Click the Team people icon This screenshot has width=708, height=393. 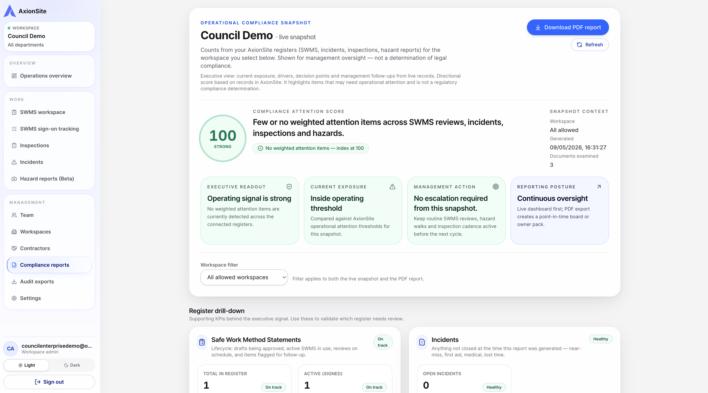[14, 215]
